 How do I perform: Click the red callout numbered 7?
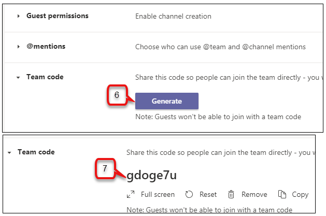click(x=105, y=168)
